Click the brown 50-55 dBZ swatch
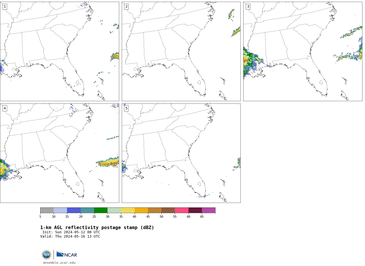This screenshot has height=266, width=365. pos(168,210)
